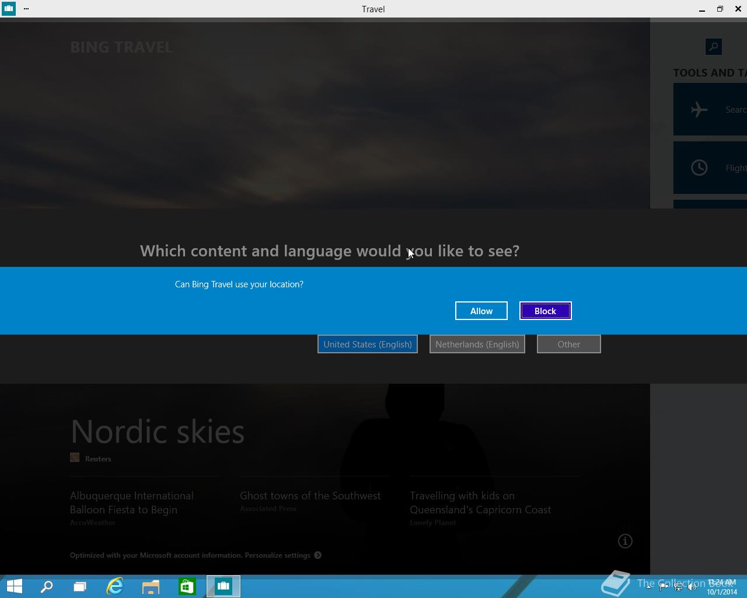
Task: Restore down the Travel window
Action: (x=720, y=9)
